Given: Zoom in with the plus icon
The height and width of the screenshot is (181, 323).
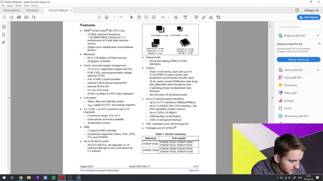Looking at the screenshot, I should coord(154,17).
